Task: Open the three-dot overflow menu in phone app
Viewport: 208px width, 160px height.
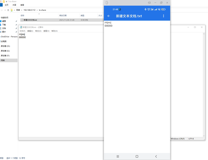Action: pyautogui.click(x=163, y=16)
